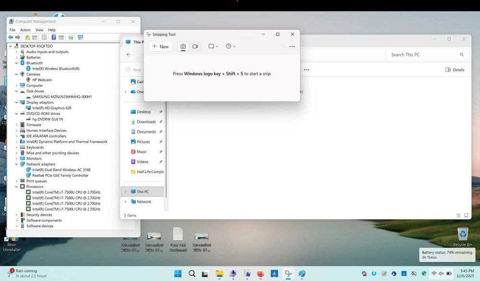The height and width of the screenshot is (281, 480).
Task: Open the See more dots in Snipping Tool
Action: point(292,47)
